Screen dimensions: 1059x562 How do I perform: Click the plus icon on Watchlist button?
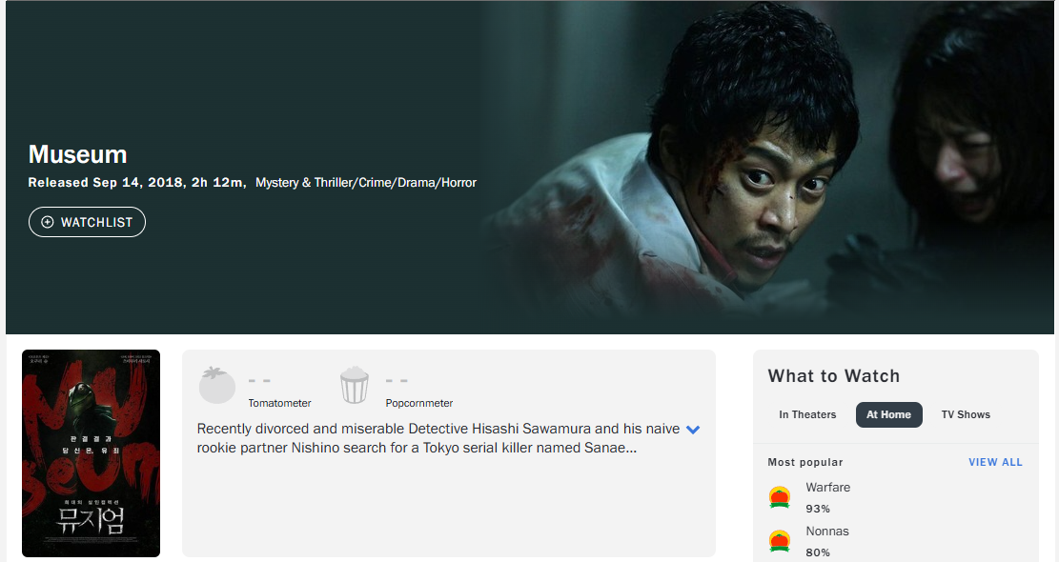pos(48,222)
